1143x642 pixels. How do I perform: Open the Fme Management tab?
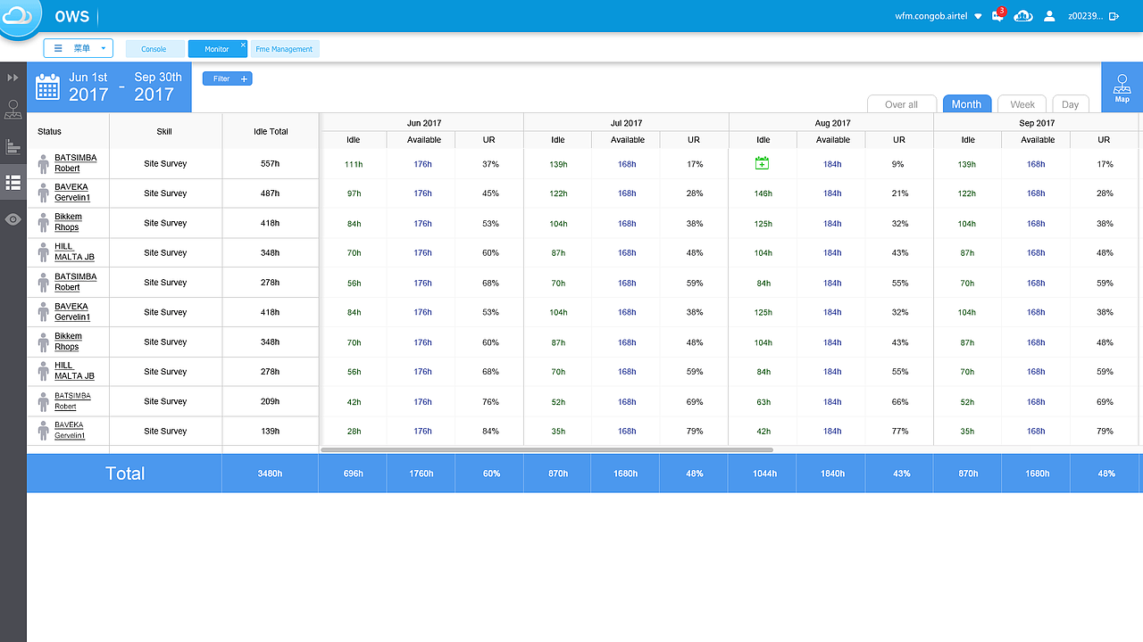point(284,49)
